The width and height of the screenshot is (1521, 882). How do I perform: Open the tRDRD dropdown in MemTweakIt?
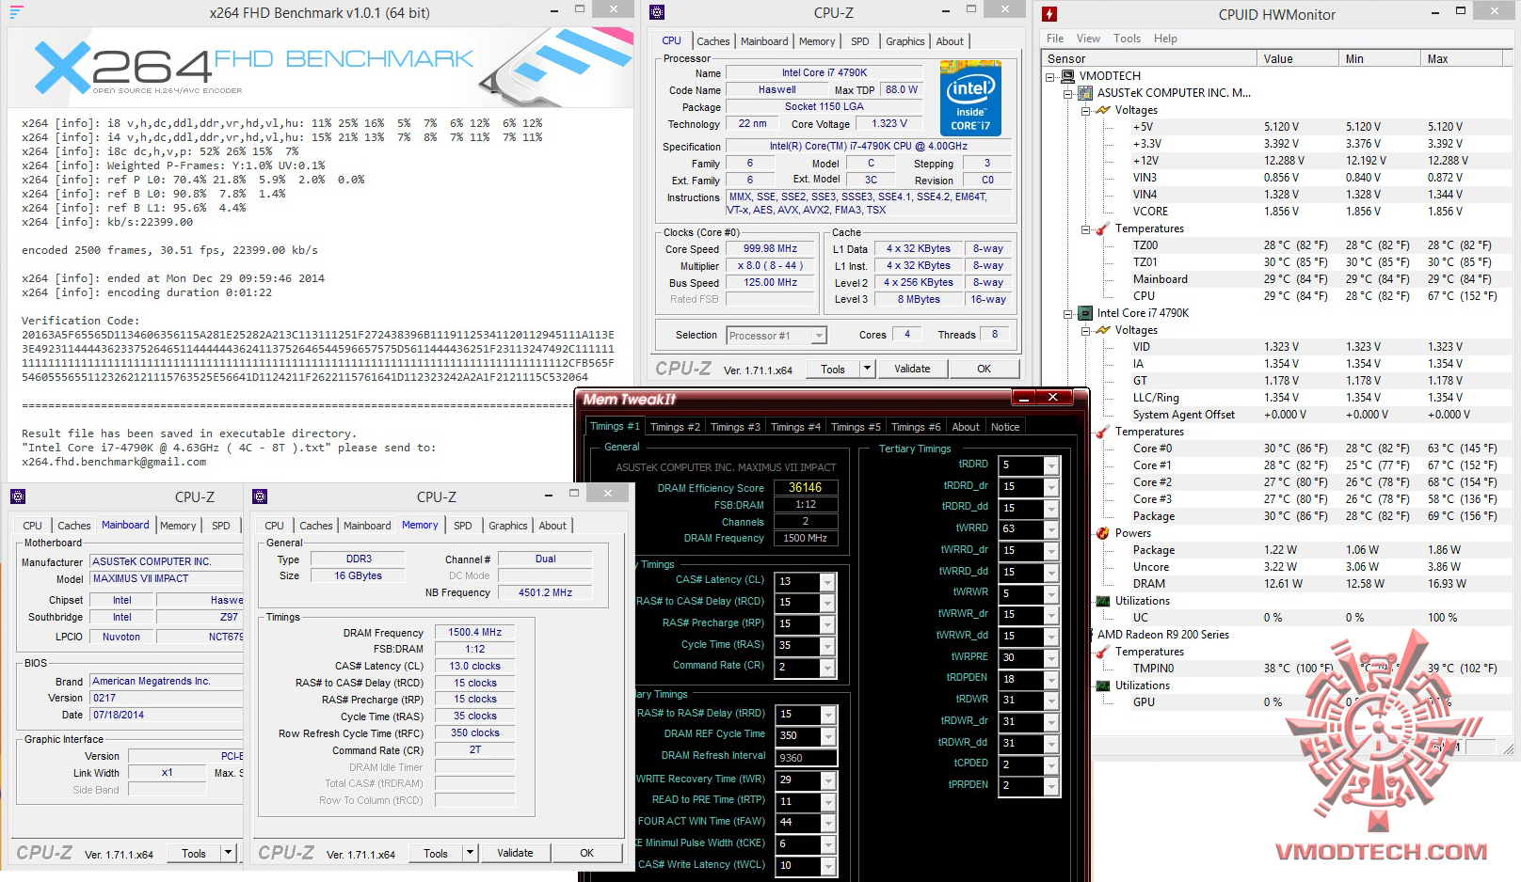(x=1051, y=465)
